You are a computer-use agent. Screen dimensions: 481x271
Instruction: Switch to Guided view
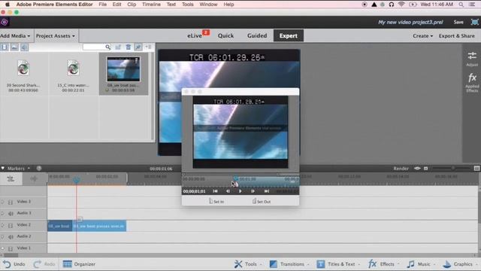[257, 35]
